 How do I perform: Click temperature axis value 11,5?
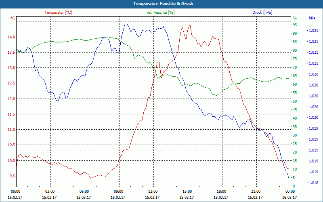coord(11,114)
